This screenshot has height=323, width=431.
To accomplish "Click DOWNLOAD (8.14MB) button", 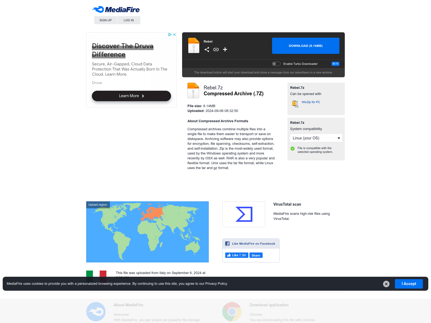I will 306,46.
